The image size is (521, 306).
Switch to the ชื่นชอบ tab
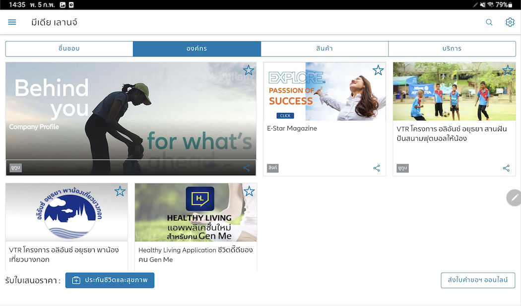[69, 49]
